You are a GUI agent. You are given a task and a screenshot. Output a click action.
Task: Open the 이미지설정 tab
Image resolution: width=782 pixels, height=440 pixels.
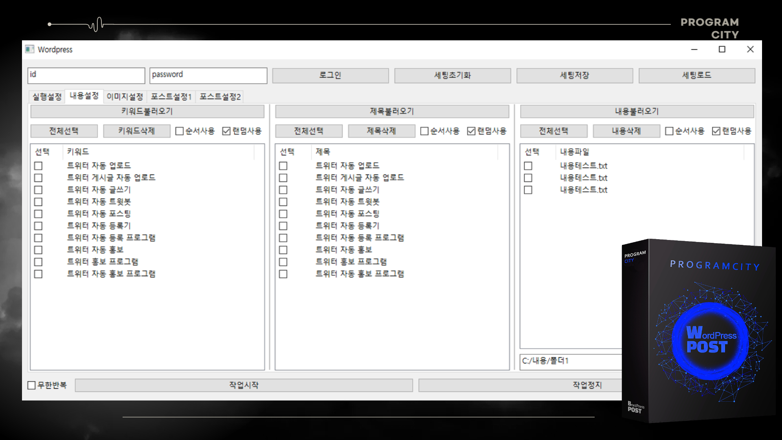point(125,97)
